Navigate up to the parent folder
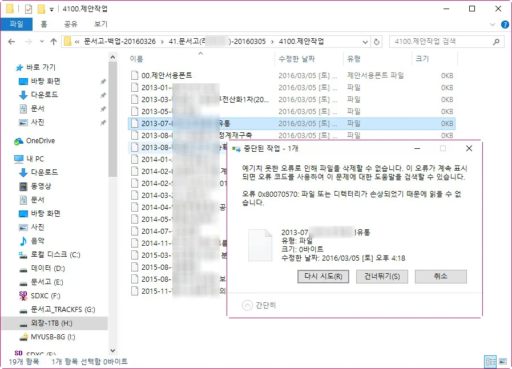The image size is (512, 369). (53, 41)
